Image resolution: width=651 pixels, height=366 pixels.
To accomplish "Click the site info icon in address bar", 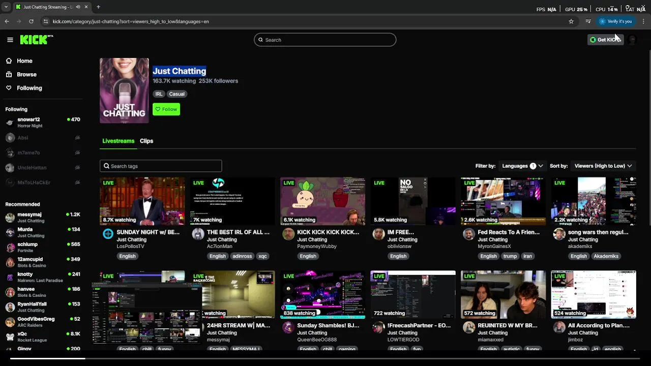I will click(x=45, y=21).
